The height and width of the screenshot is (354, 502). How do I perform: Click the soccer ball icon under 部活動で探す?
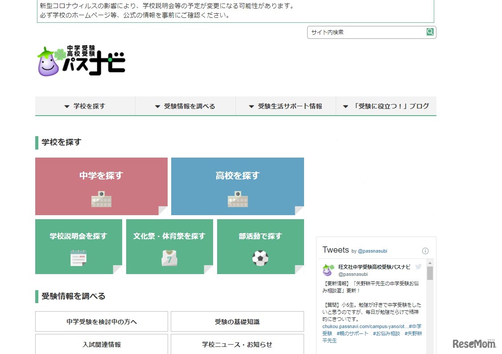260,258
